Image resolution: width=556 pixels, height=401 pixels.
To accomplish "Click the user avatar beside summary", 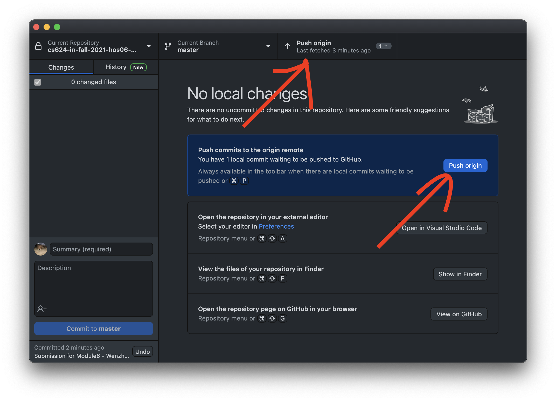I will [x=41, y=249].
